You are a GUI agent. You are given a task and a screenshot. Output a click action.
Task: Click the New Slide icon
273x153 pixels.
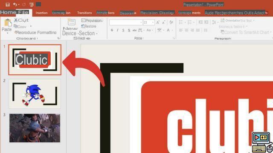tap(71, 22)
